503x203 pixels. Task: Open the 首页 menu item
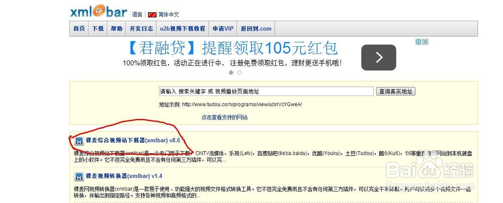pyautogui.click(x=79, y=29)
